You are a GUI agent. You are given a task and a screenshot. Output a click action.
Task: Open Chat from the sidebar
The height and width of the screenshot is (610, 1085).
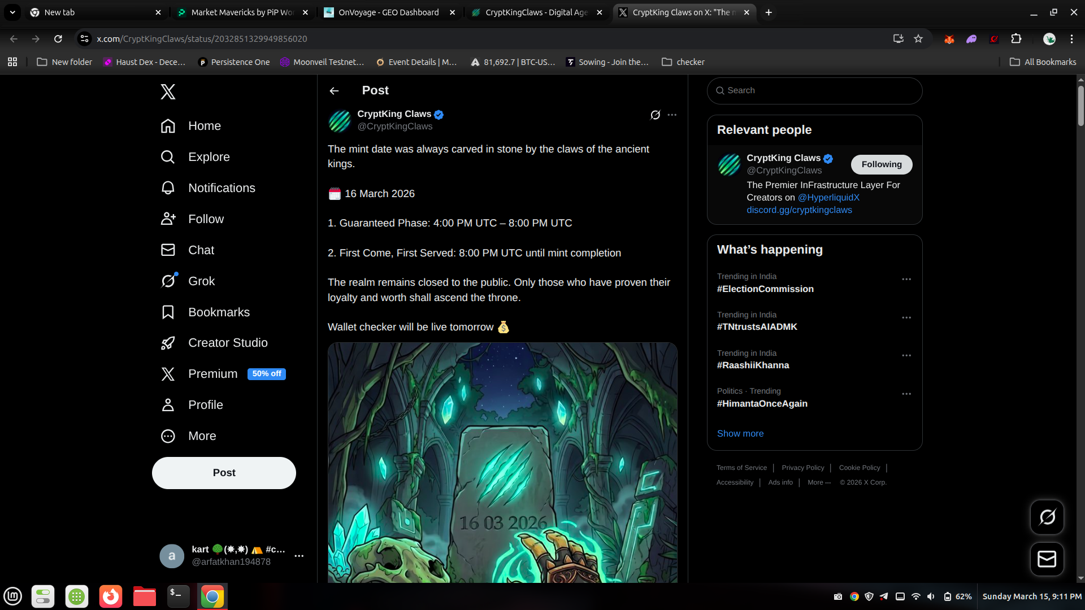pos(187,250)
